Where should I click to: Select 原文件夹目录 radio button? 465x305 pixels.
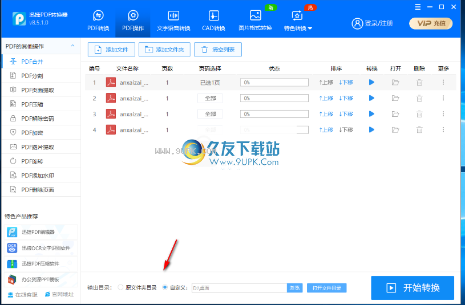[x=120, y=287]
